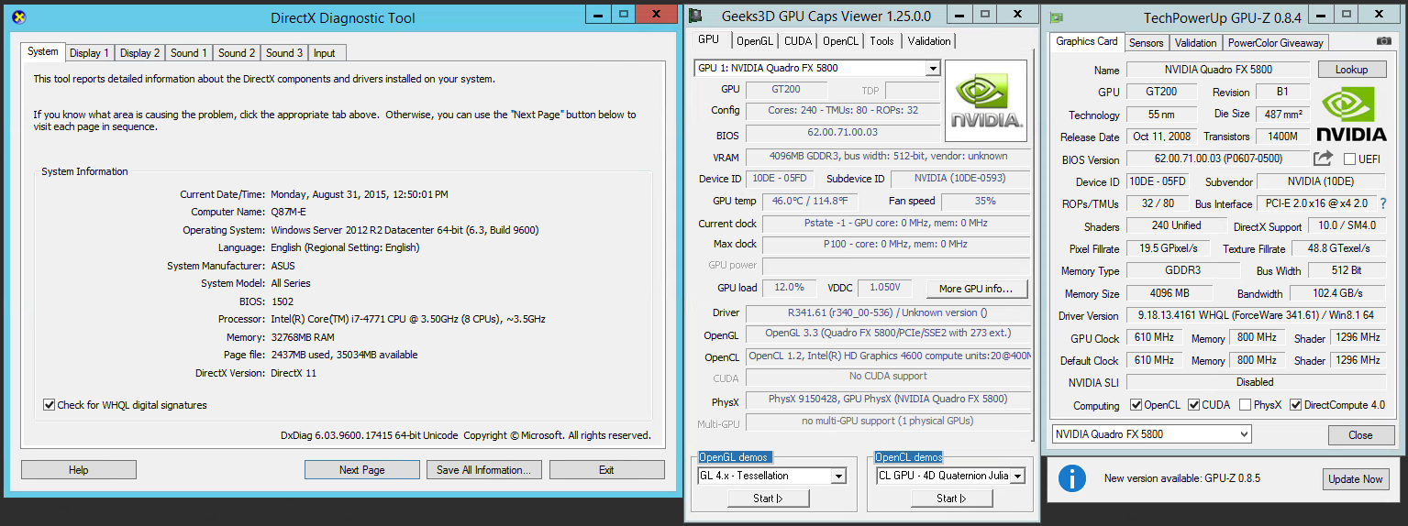
Task: Click the DirectX Version DirectX 11 text
Action: (x=294, y=373)
